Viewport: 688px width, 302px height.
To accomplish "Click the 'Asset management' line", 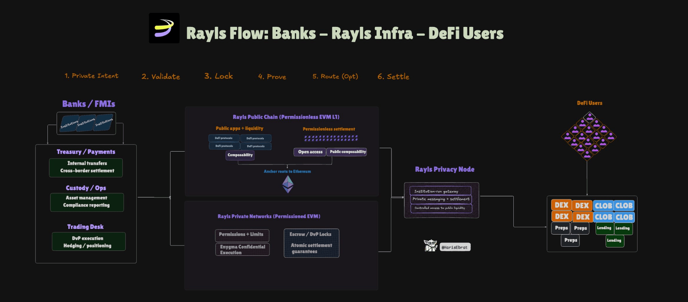I will coord(87,198).
